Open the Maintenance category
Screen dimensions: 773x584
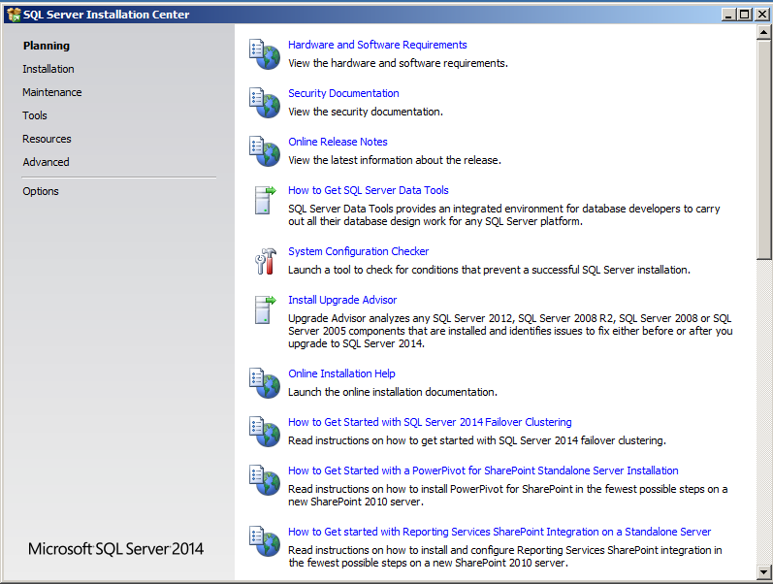click(x=51, y=92)
